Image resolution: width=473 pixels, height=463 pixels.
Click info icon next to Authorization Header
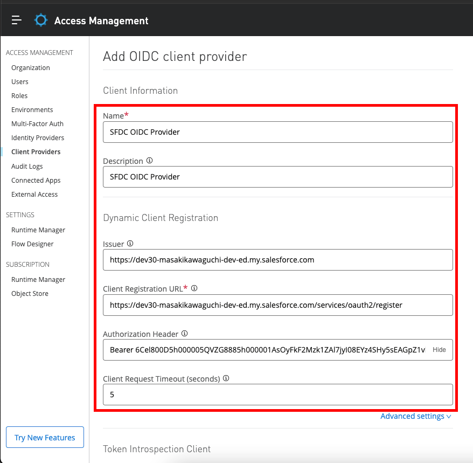click(x=184, y=334)
